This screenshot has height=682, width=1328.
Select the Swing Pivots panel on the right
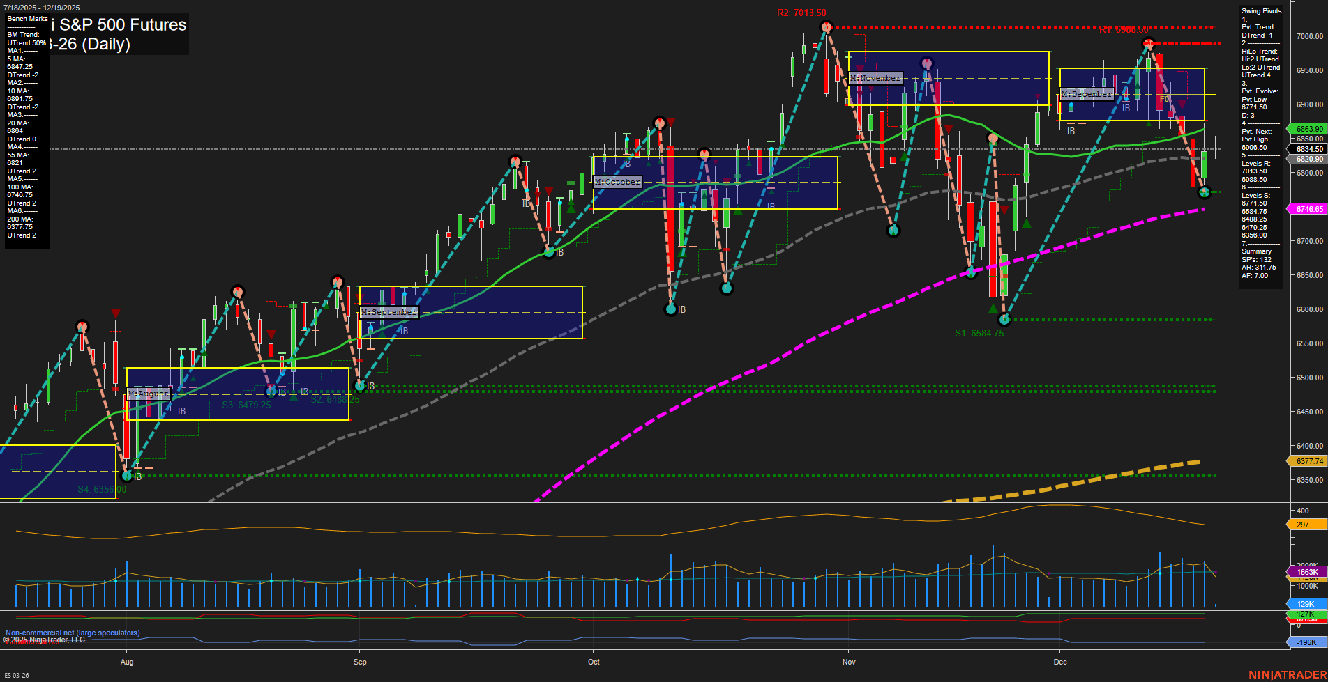[x=1261, y=139]
